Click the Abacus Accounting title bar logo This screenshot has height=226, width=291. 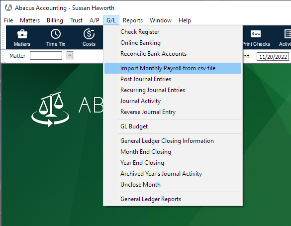[8, 8]
